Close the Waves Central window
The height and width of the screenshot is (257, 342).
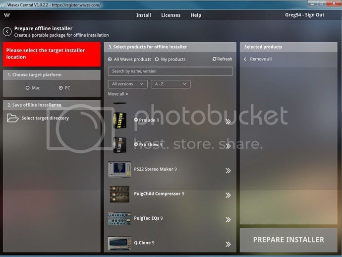point(334,3)
